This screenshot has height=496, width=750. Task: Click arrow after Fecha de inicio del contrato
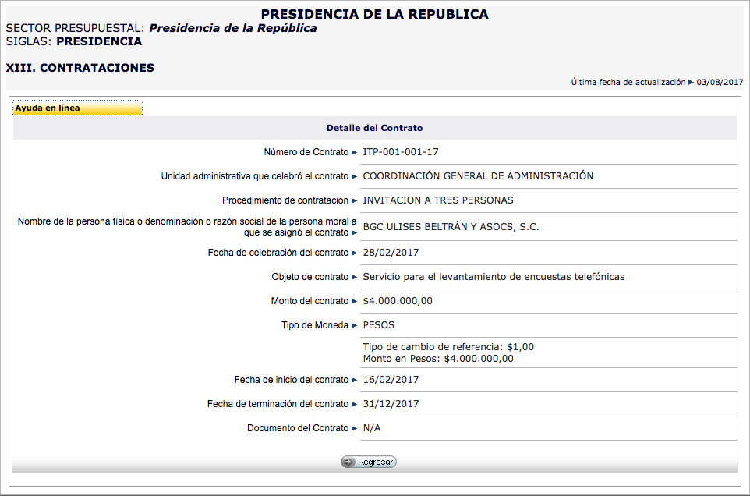(x=354, y=380)
